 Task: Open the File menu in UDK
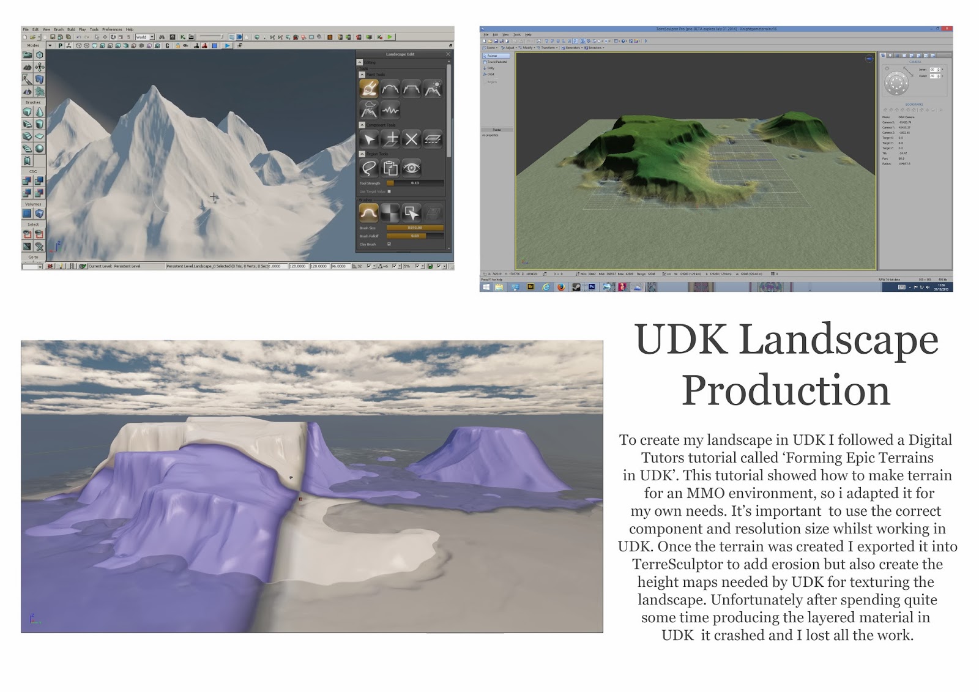[26, 29]
